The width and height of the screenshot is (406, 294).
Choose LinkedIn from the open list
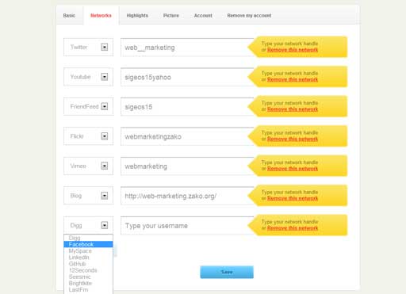tap(88, 258)
